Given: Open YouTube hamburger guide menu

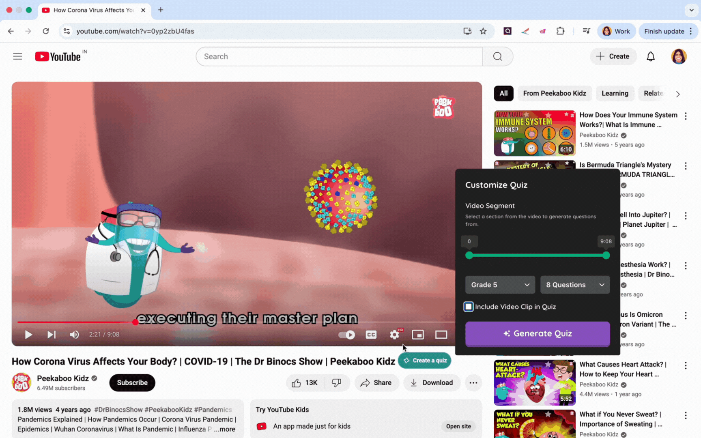Looking at the screenshot, I should tap(17, 56).
